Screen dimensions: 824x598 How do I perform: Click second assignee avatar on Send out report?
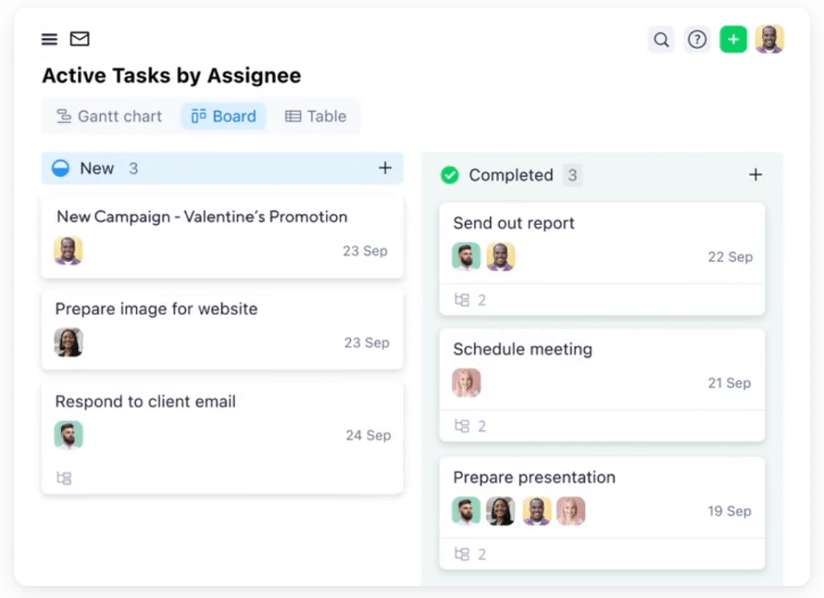pyautogui.click(x=501, y=256)
